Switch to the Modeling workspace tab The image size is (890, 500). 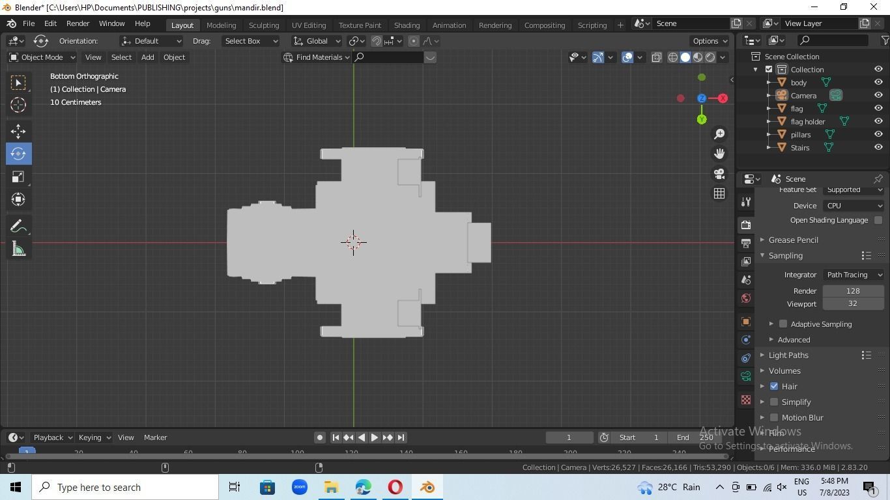[221, 25]
